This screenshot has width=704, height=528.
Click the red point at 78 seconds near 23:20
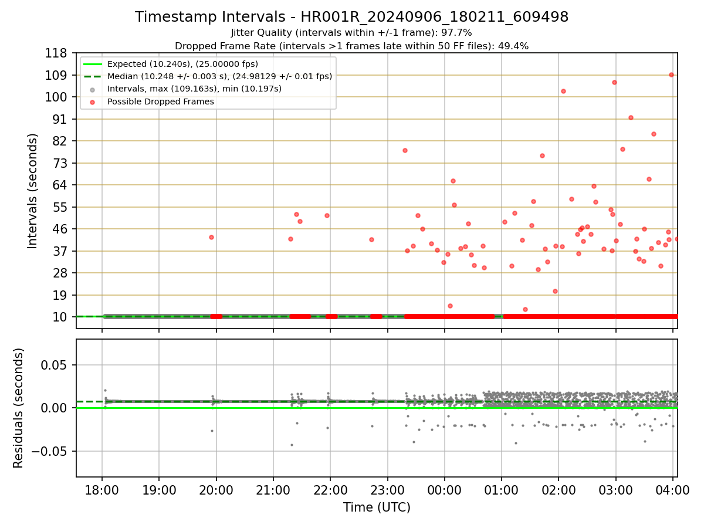tap(405, 150)
